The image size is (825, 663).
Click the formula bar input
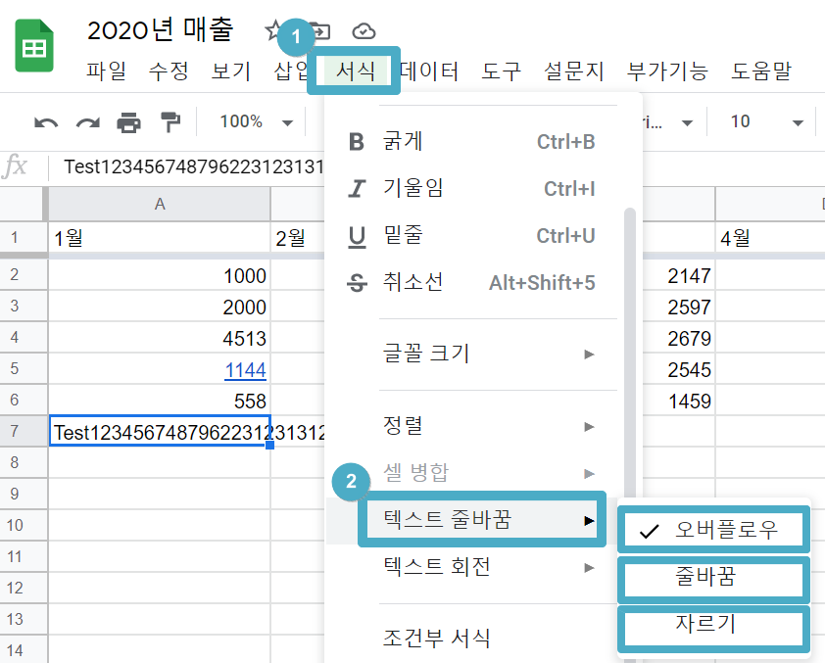coord(193,167)
